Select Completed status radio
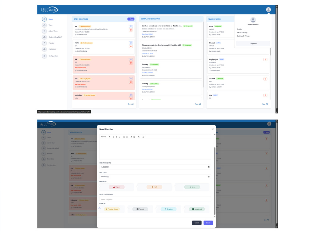314x235 pixels. point(185,208)
